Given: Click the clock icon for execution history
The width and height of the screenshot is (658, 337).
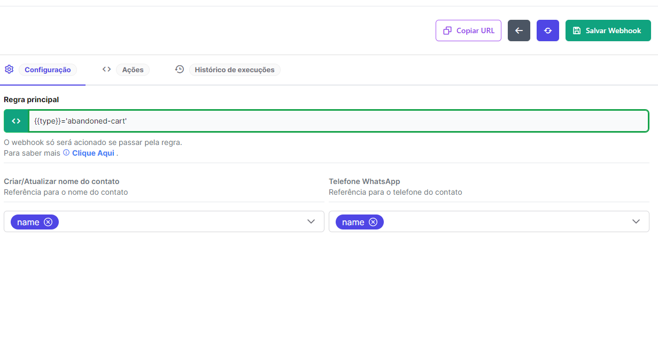Looking at the screenshot, I should coord(180,69).
